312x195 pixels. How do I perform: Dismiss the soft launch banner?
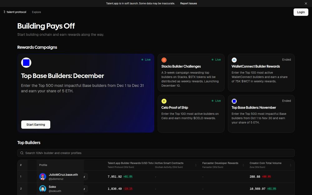point(306,3)
